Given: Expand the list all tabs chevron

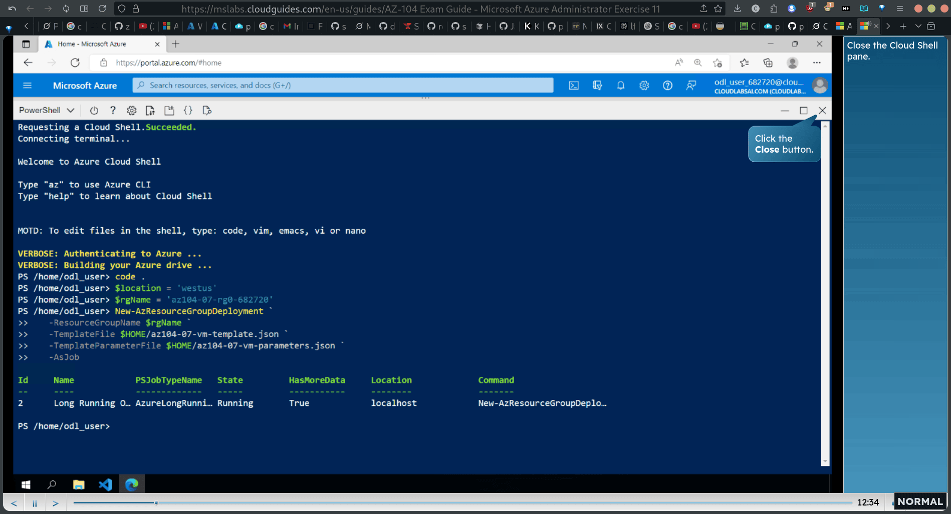Looking at the screenshot, I should pos(918,26).
